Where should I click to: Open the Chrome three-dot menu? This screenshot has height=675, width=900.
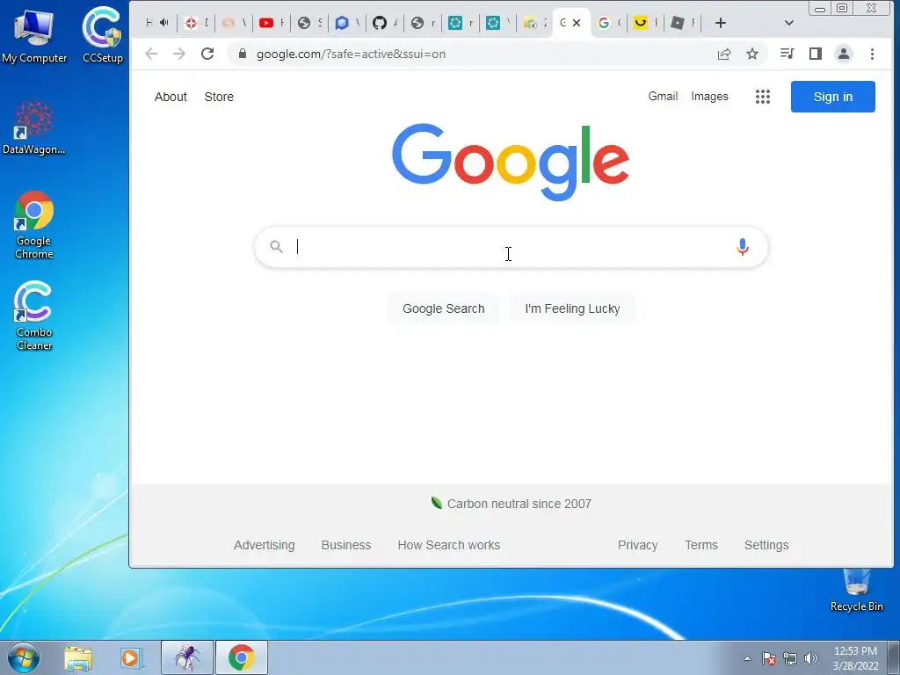(872, 54)
